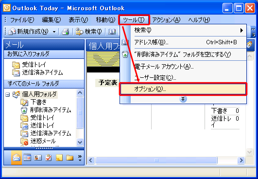The width and height of the screenshot is (258, 179).
Task: Click the folder list scroll down arrow
Action: (80, 142)
